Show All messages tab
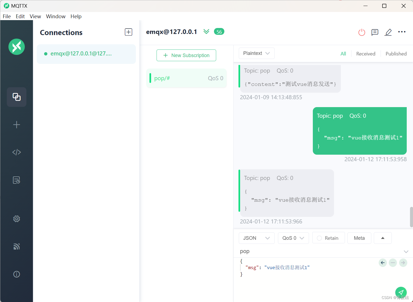Viewport: 413px width, 302px height. click(343, 54)
